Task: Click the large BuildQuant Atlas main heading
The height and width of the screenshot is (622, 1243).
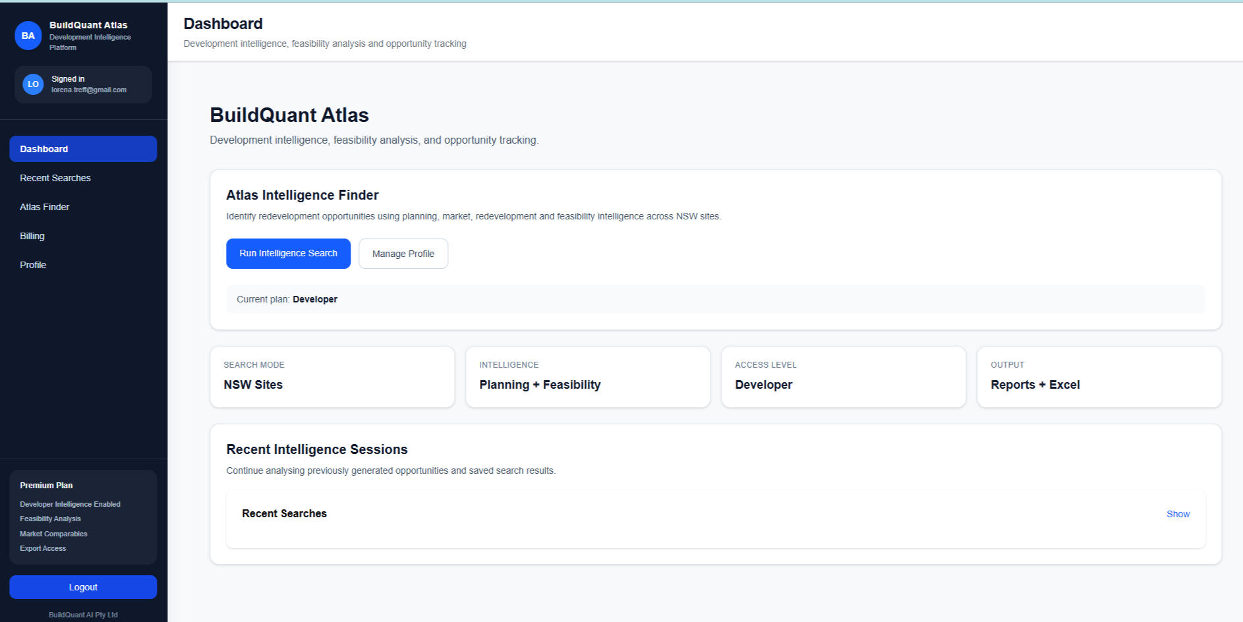Action: click(x=289, y=115)
